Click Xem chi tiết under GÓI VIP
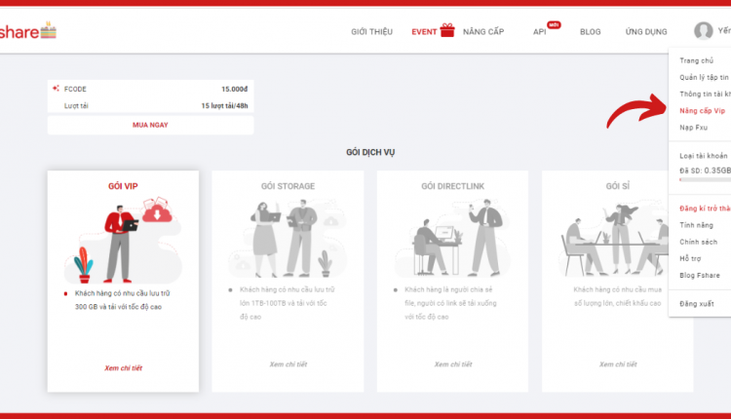 point(123,368)
